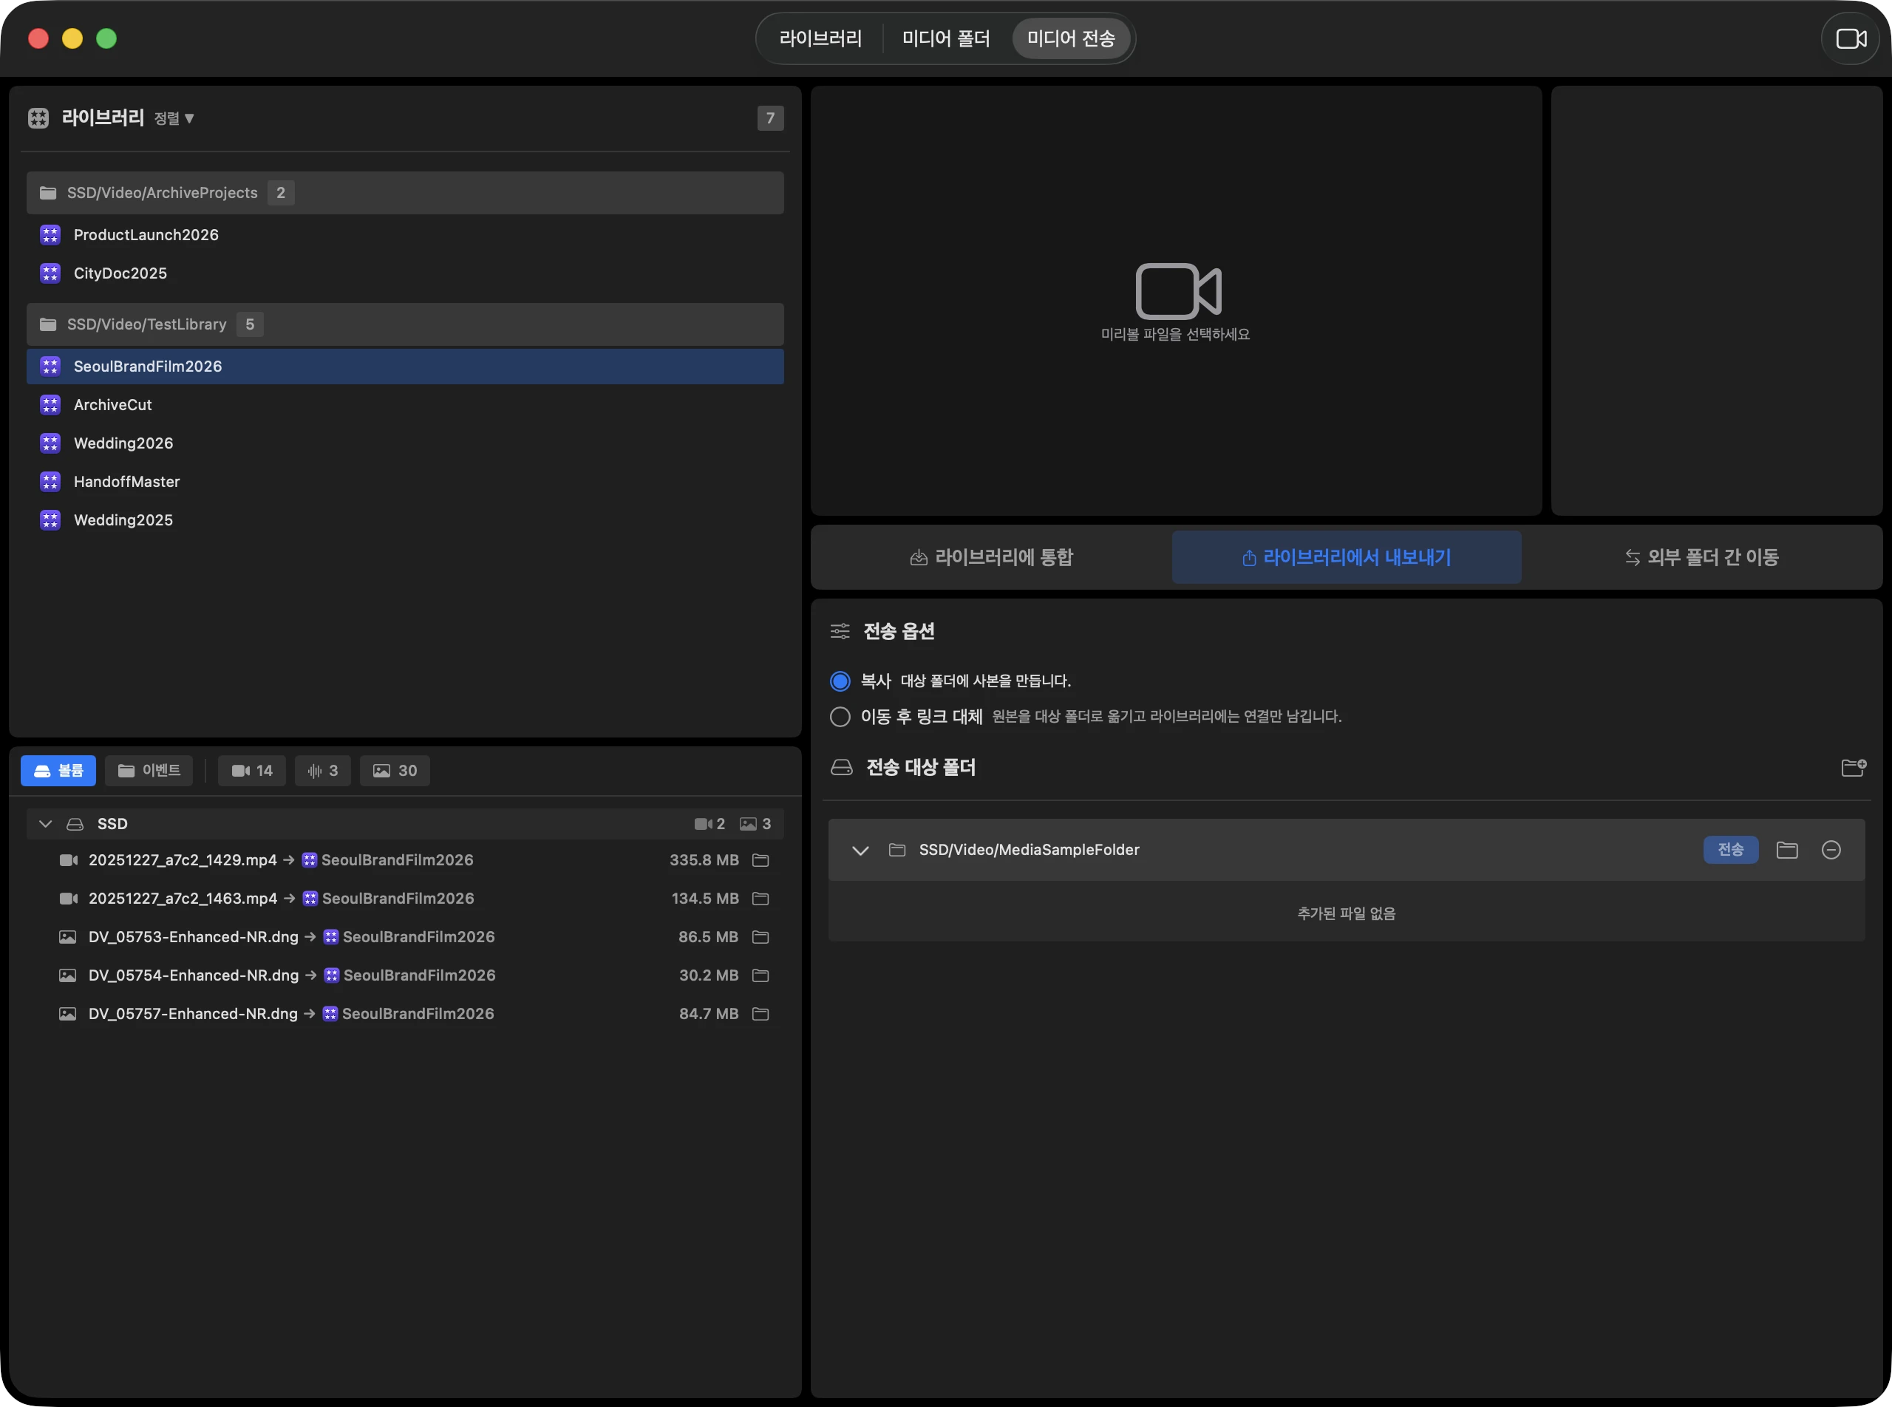Click the drive icon beside 전송 대상 폴더
This screenshot has width=1892, height=1407.
click(842, 767)
